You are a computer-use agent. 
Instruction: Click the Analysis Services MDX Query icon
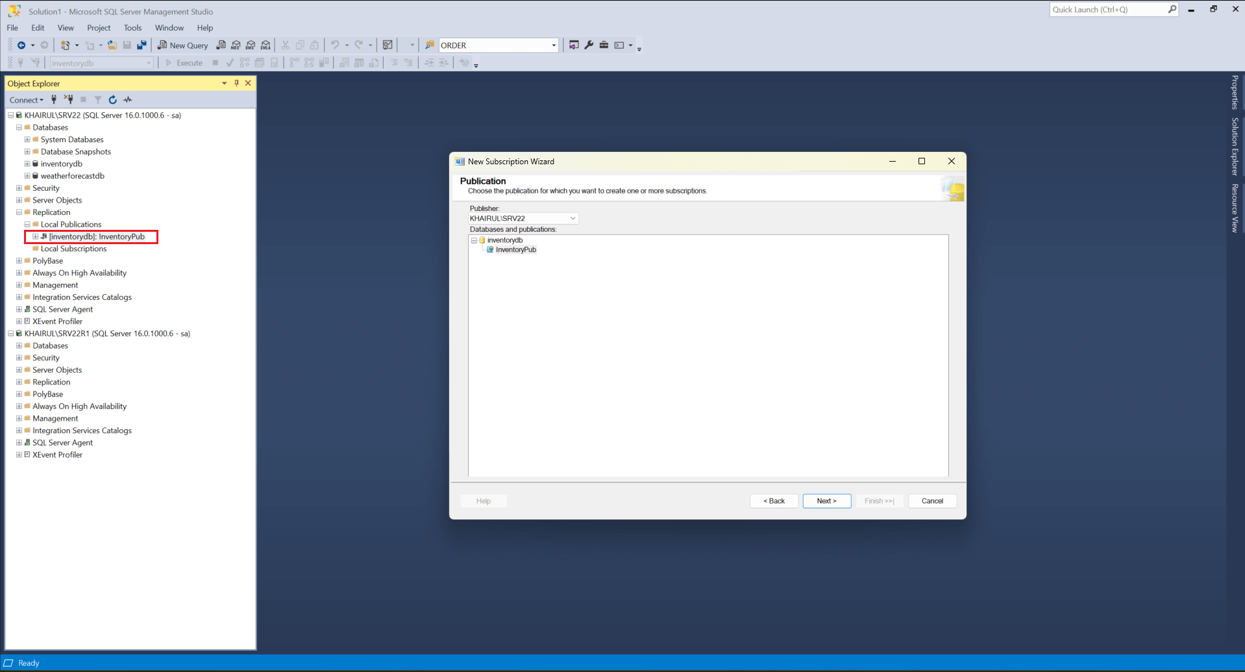236,45
